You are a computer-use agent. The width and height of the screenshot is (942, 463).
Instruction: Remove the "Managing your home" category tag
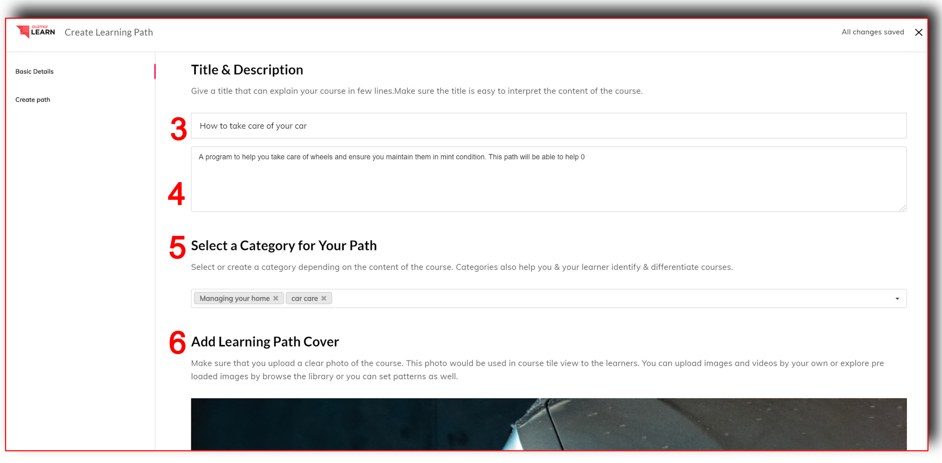(x=276, y=298)
